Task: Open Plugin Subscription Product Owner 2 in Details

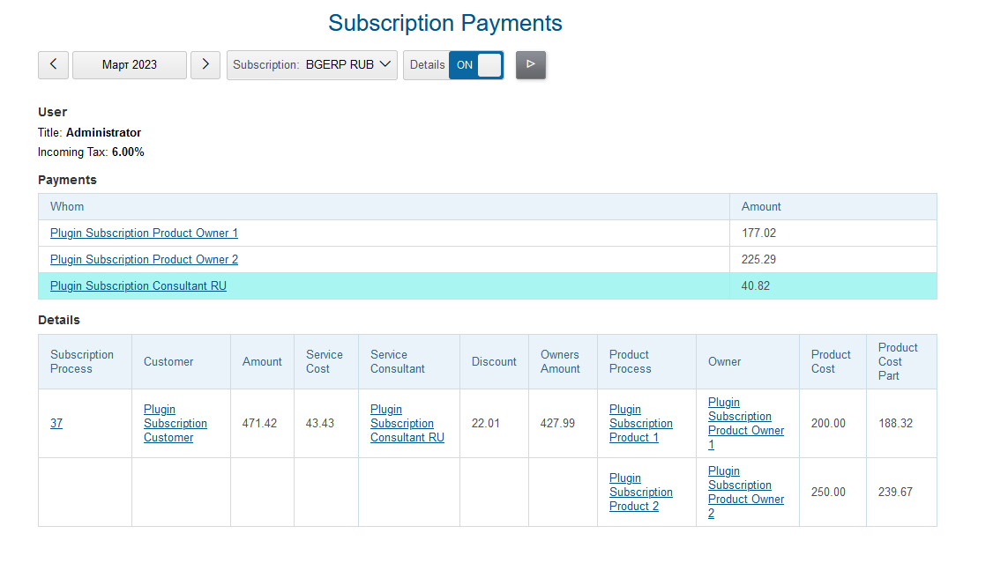Action: pos(746,492)
